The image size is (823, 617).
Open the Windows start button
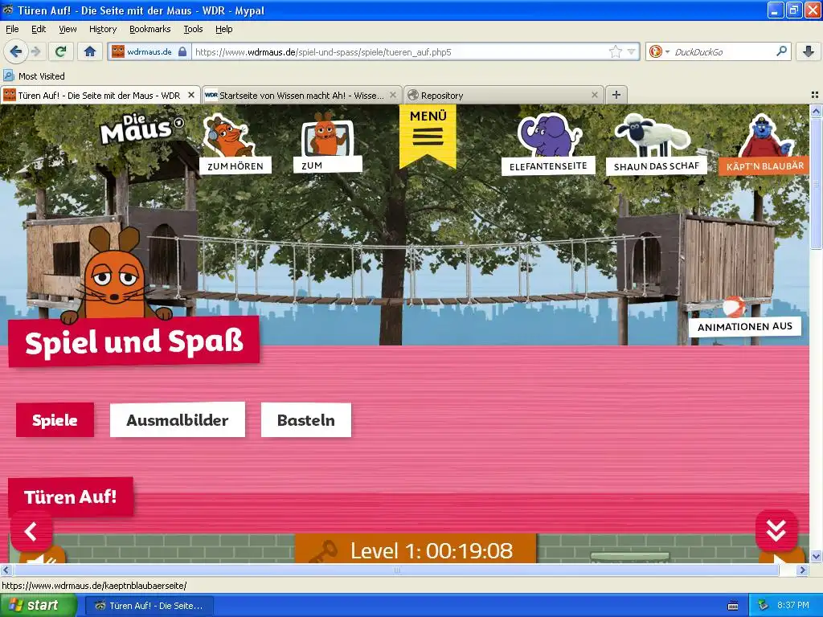[38, 606]
